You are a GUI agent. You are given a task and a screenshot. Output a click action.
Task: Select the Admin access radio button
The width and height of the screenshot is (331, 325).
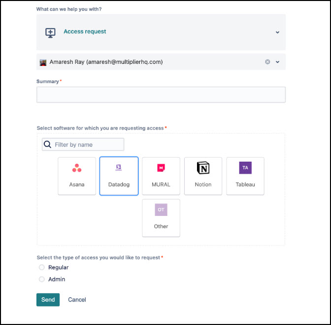pyautogui.click(x=42, y=279)
